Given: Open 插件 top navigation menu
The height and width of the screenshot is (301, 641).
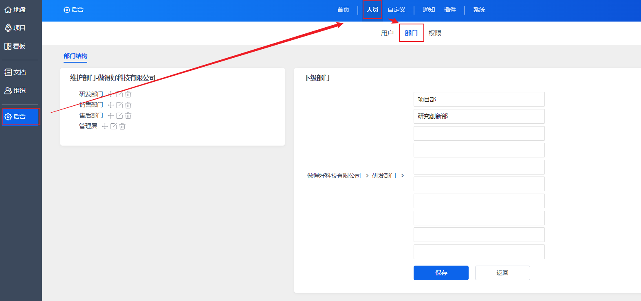Looking at the screenshot, I should [450, 10].
